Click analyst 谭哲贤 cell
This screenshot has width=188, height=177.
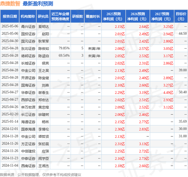click(x=44, y=136)
